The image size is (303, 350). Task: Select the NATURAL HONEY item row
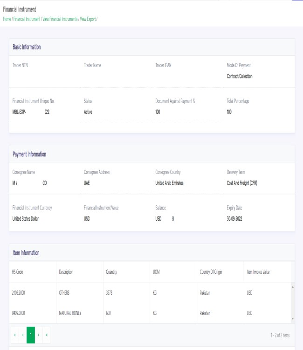point(150,313)
